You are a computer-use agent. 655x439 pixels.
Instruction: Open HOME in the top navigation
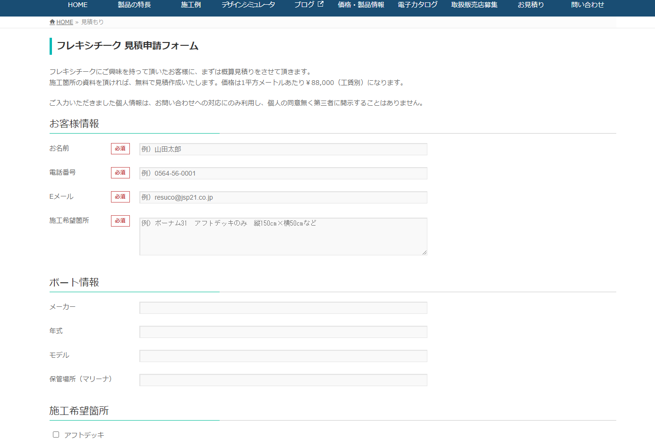pos(77,5)
